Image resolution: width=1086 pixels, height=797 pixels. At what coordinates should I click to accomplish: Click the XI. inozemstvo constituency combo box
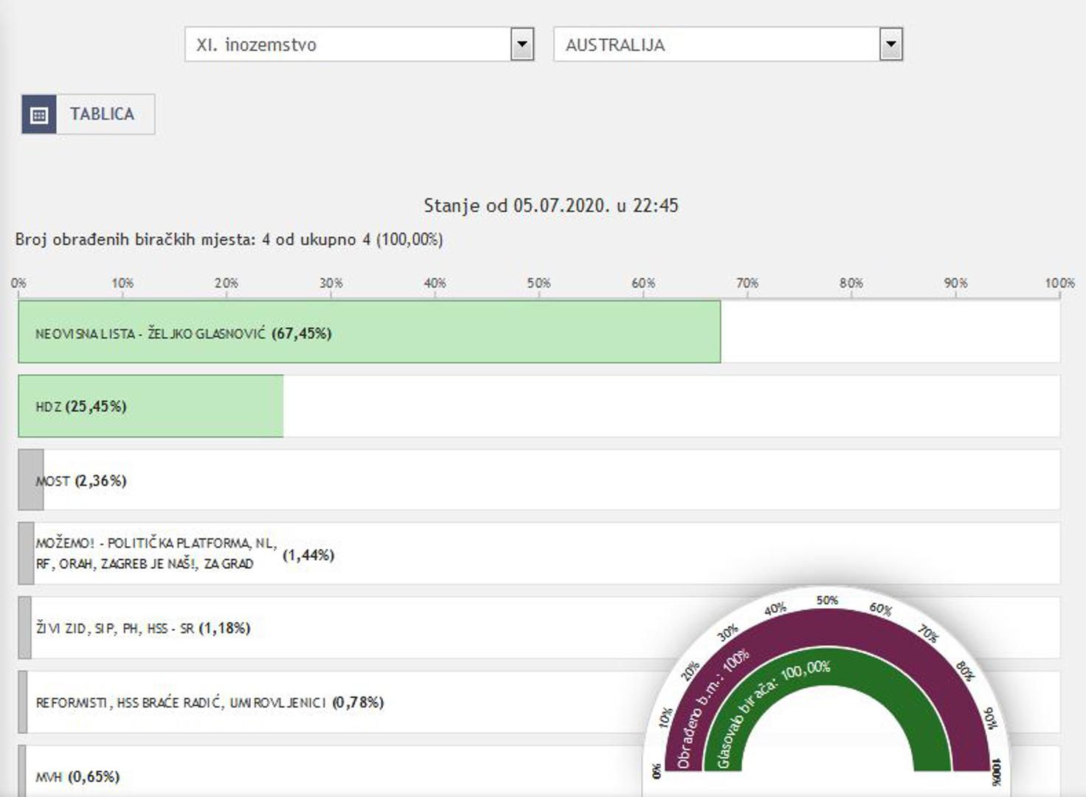pyautogui.click(x=347, y=45)
